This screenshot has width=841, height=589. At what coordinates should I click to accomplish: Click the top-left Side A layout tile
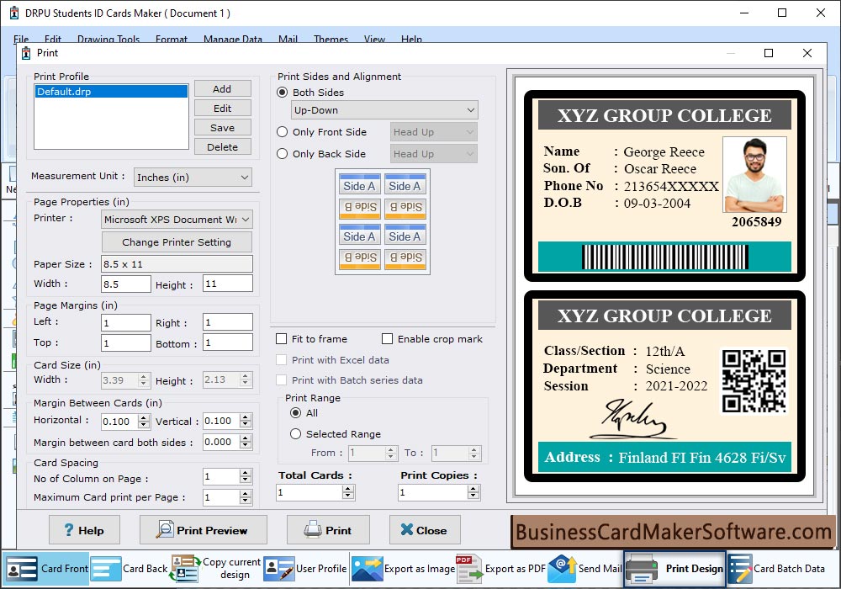(x=359, y=185)
